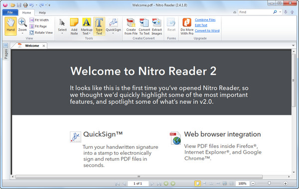Click the horizontal scrollbar thumb

click(139, 177)
